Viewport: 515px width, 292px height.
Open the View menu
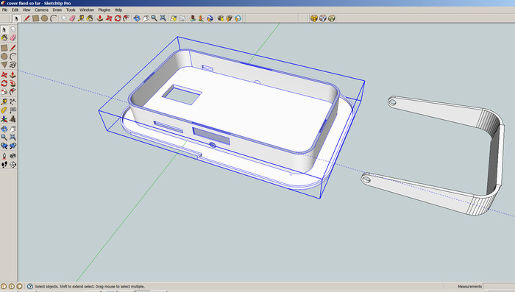click(x=26, y=10)
